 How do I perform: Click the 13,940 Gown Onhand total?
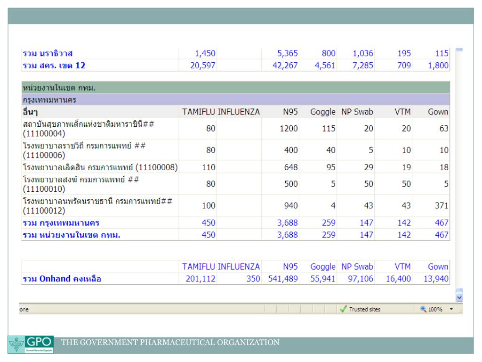tap(436, 279)
